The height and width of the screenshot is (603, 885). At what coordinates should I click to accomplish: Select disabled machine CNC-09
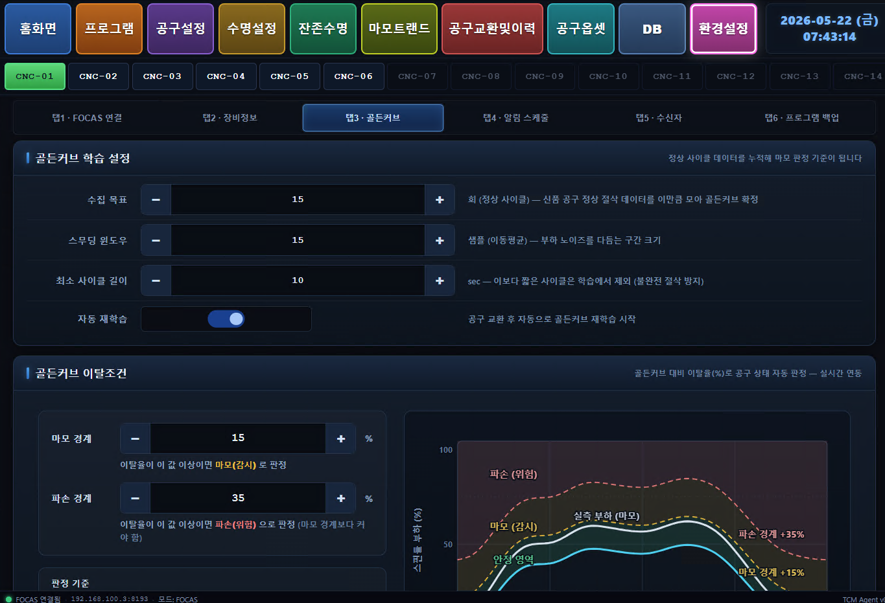coord(545,76)
